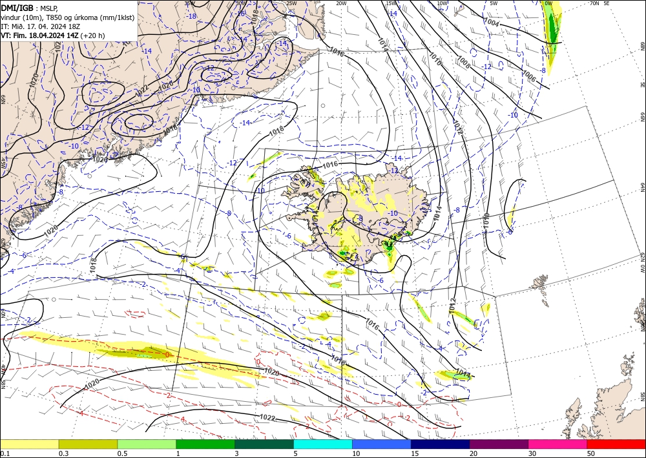Click the "10W" longitude label
Screen dimensions: 646x458
(442, 3)
